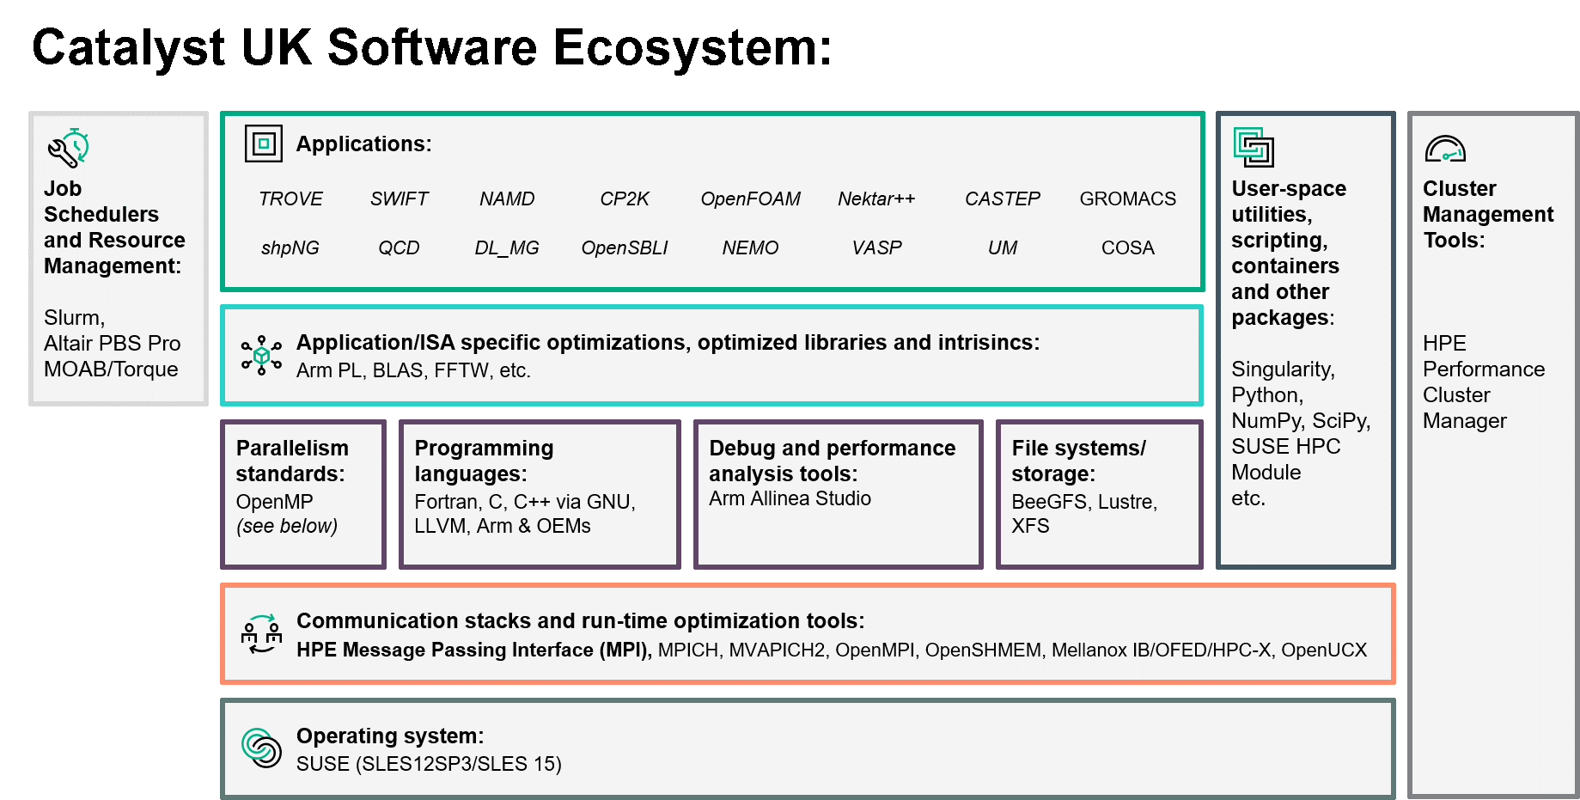
Task: Click the Altair PBS Pro entry
Action: [x=113, y=344]
